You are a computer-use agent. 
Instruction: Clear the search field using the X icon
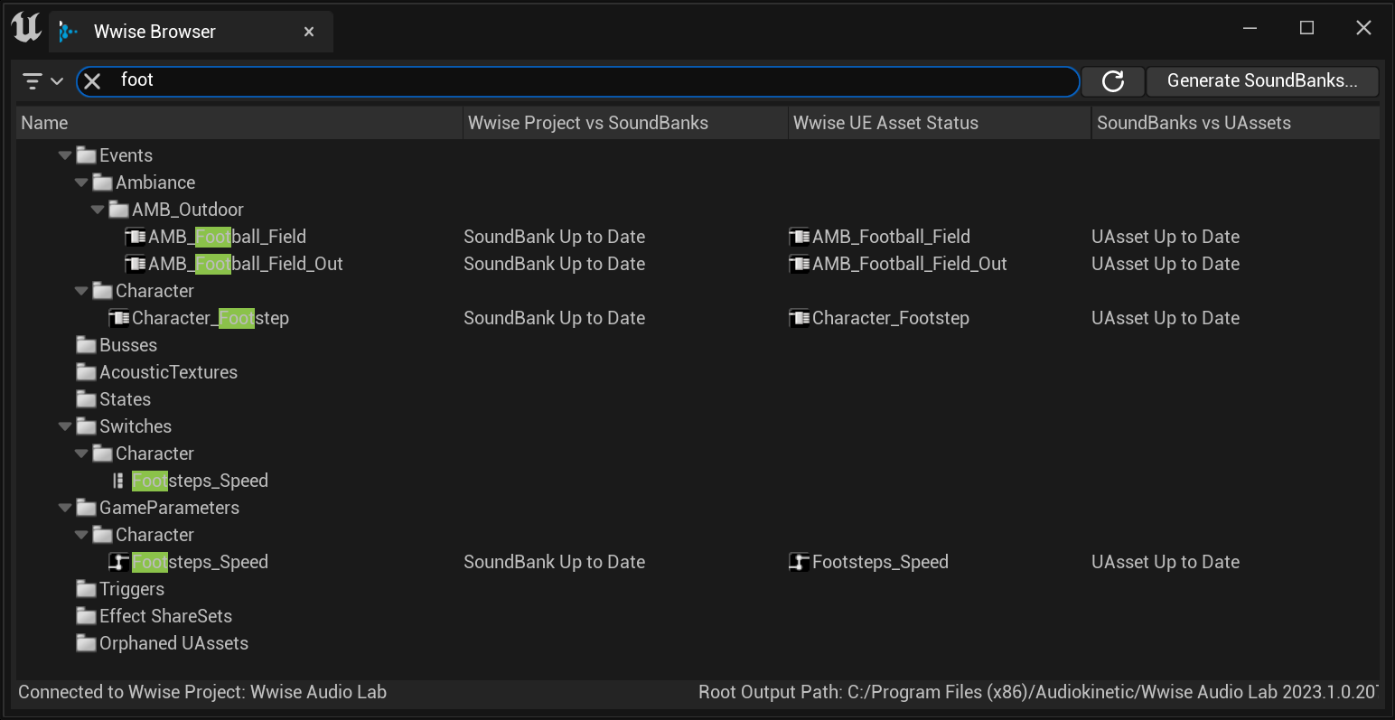click(91, 80)
